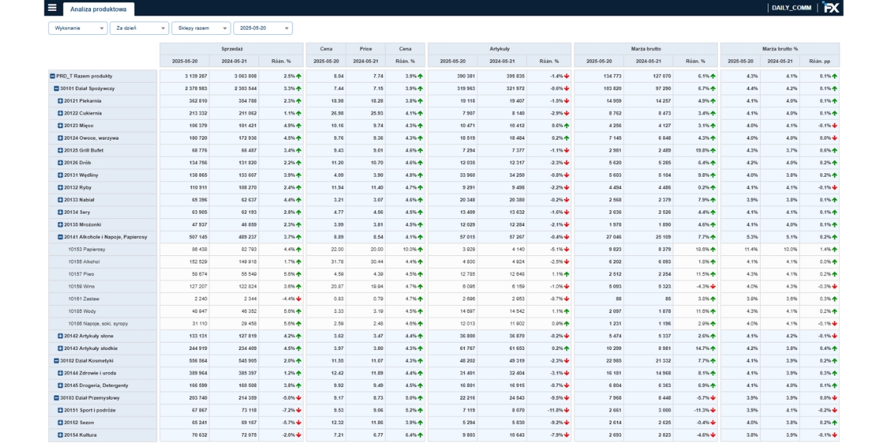This screenshot has height=444, width=888.
Task: Expand the 20126 Drób row
Action: 61,163
